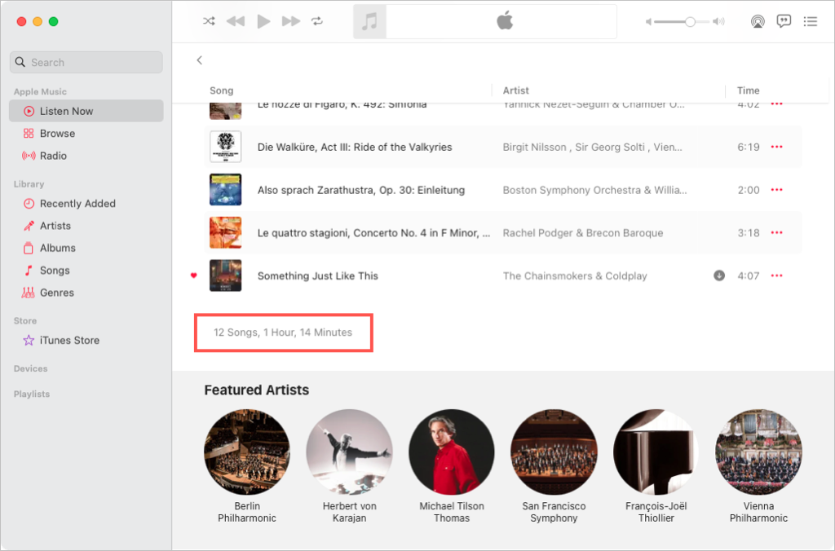Sort by Artist column header
835x551 pixels.
[515, 90]
